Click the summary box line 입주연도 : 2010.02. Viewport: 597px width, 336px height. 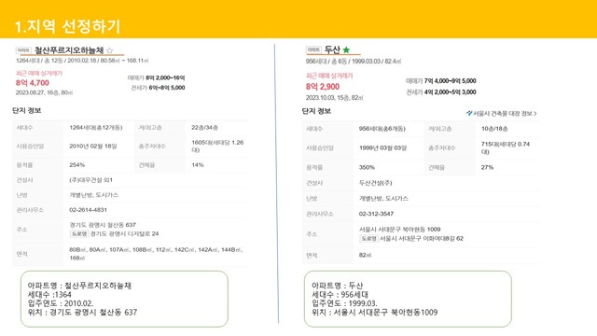[61, 303]
